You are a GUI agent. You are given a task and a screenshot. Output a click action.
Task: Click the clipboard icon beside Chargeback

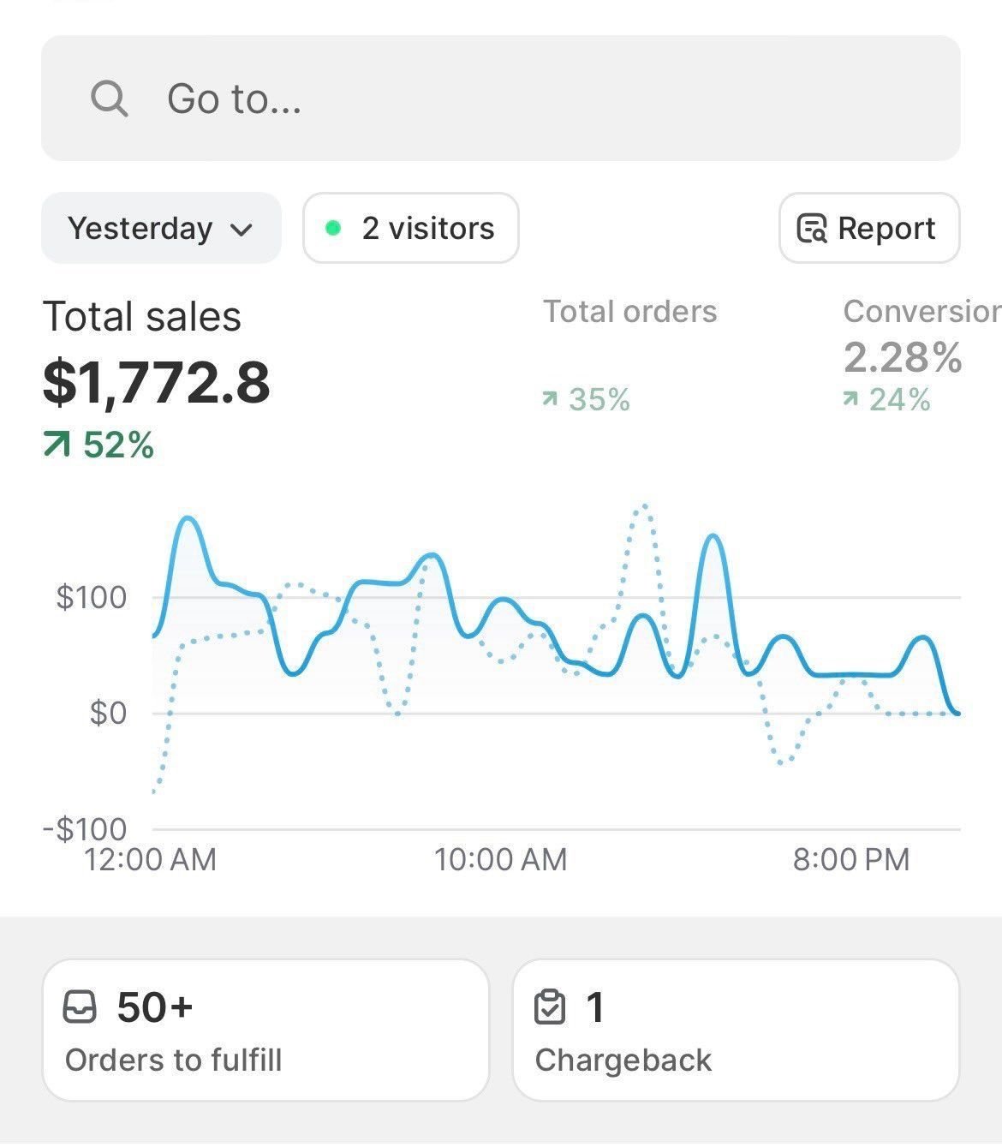[551, 1008]
